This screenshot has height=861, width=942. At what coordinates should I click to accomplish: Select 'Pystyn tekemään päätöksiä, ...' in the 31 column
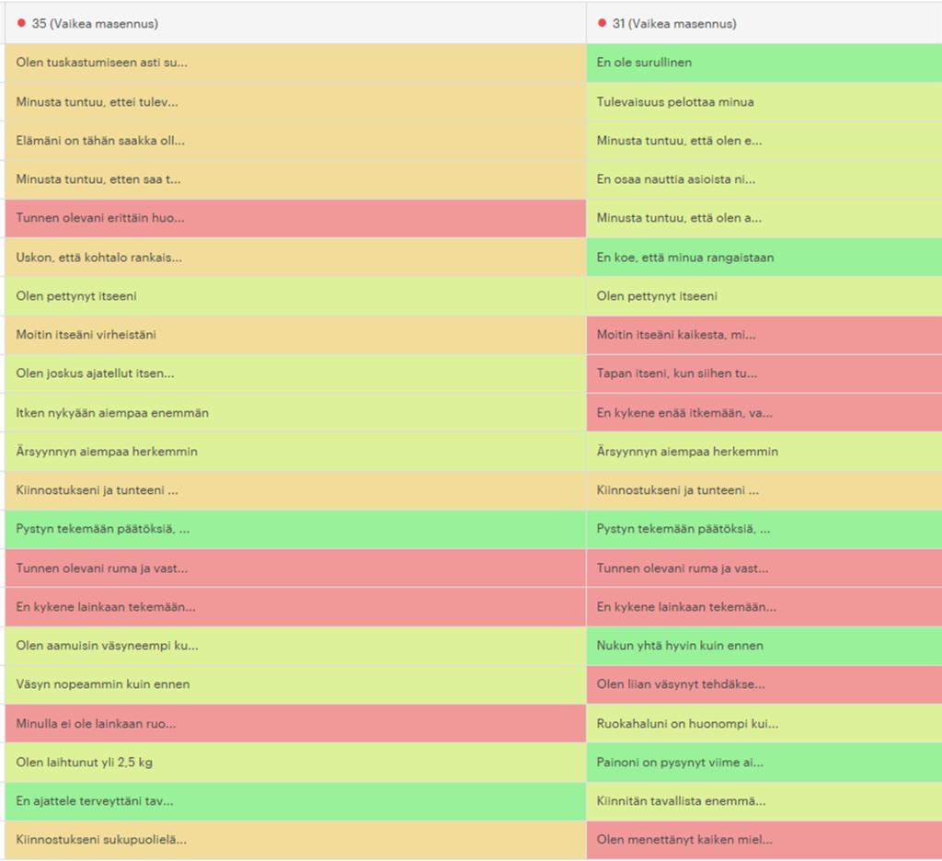click(764, 529)
